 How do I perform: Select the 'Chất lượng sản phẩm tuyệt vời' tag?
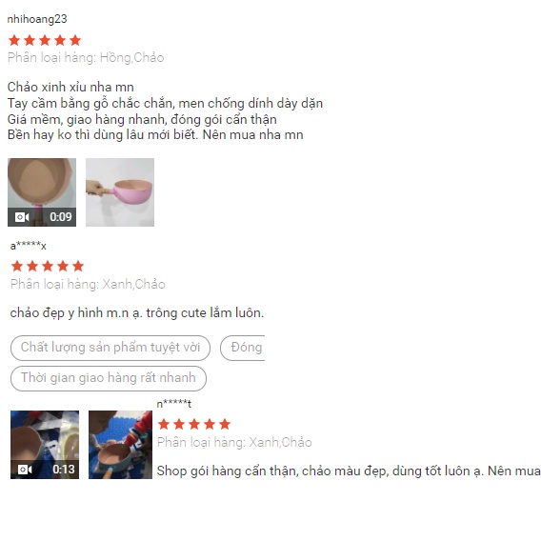110,348
